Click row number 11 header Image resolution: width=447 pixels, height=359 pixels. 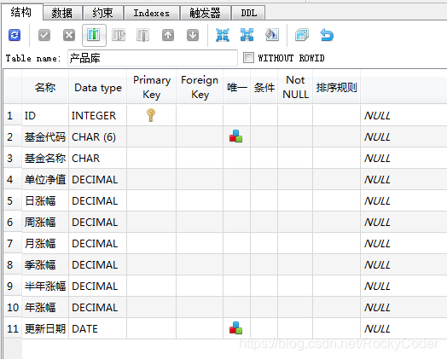point(13,328)
